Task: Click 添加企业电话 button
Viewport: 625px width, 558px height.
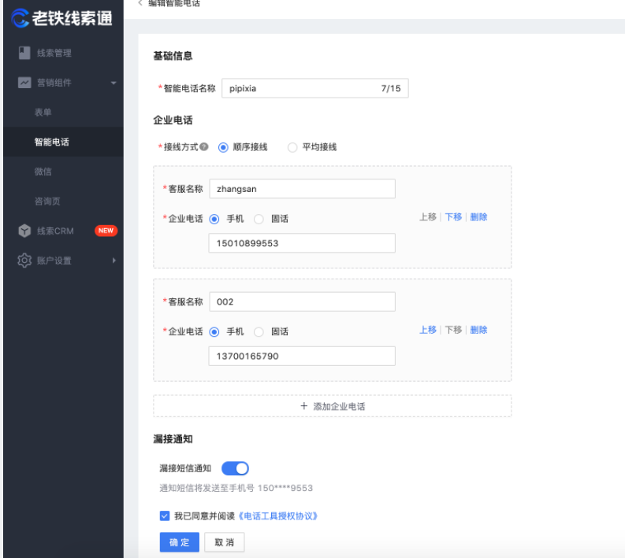Action: click(332, 406)
